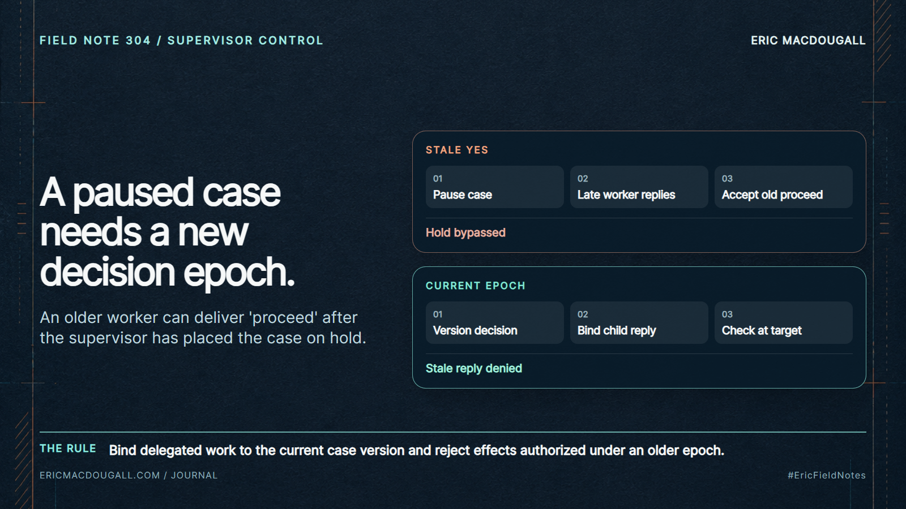
Task: Select the 'Late worker replies' card
Action: 639,187
